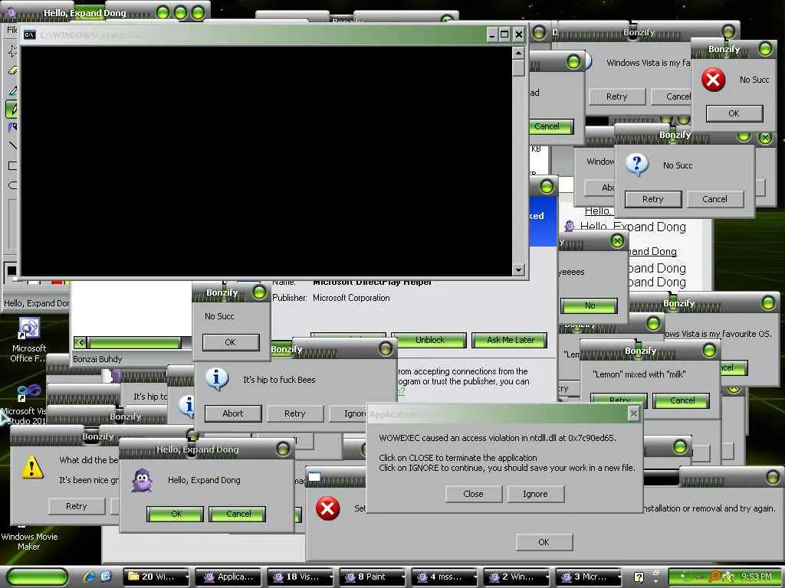Screen dimensions: 785x588
Task: Click Retry in the upper 'Windows Vista is my fa' dialog
Action: [617, 96]
